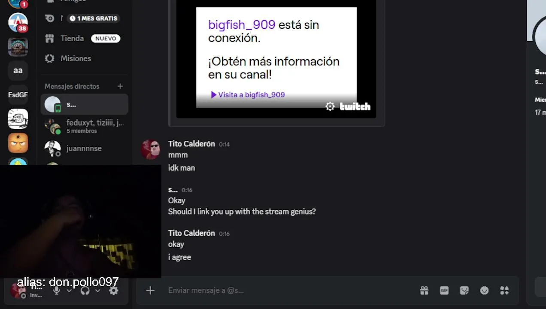This screenshot has height=309, width=546.
Task: Click 'Visita a bigfish_909' link in Twitch embed
Action: point(248,95)
